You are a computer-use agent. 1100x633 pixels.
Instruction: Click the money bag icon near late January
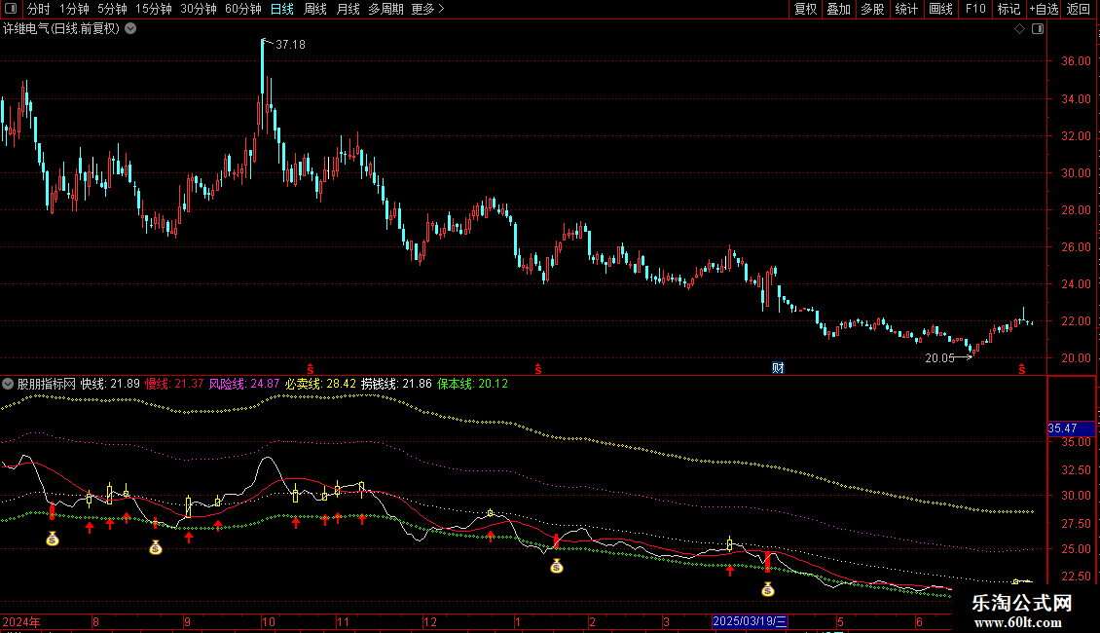point(556,566)
